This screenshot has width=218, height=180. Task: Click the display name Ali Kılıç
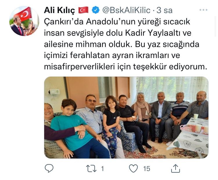[x=60, y=10]
